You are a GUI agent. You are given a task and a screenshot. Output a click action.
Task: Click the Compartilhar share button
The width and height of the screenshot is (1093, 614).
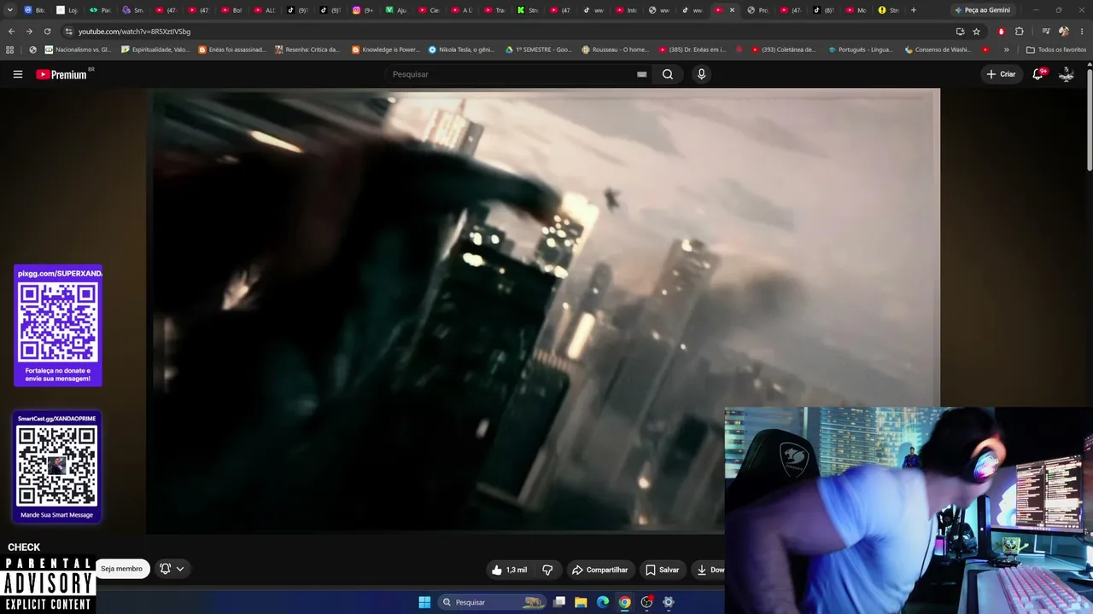pyautogui.click(x=600, y=570)
